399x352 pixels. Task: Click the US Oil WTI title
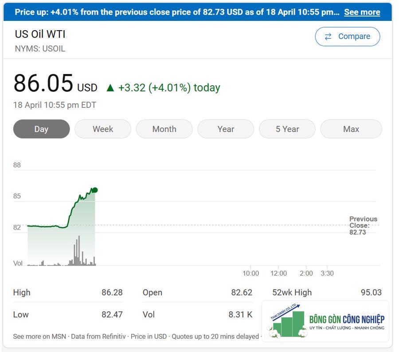[x=40, y=34]
